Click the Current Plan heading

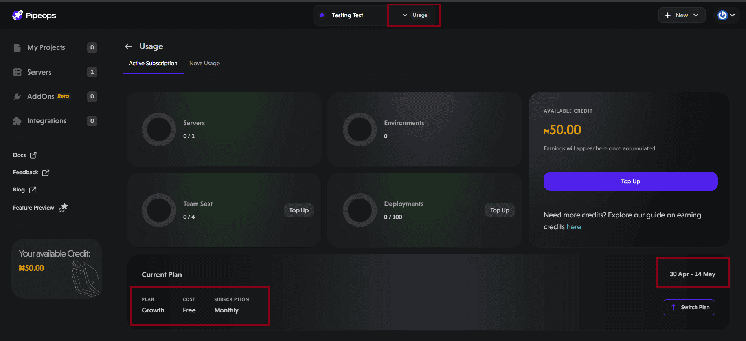tap(162, 275)
